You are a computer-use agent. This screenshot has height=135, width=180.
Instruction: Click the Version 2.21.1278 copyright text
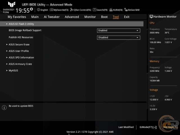click(x=90, y=132)
